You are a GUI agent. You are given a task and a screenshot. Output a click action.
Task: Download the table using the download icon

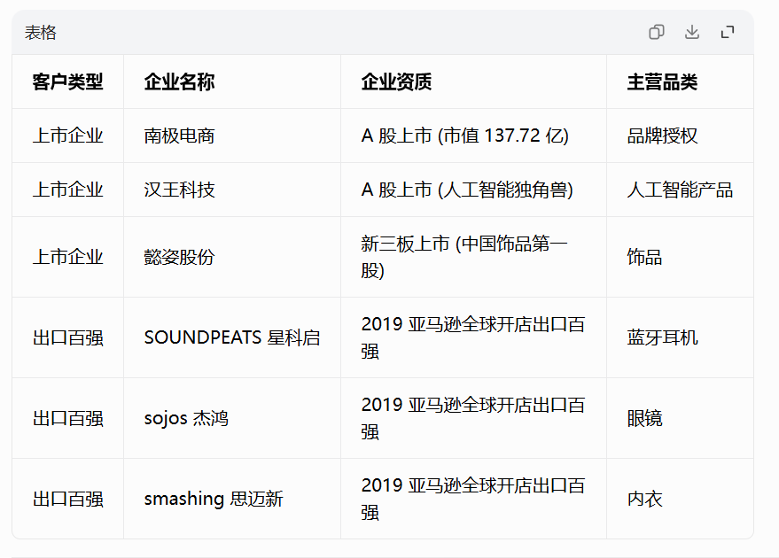(x=692, y=32)
